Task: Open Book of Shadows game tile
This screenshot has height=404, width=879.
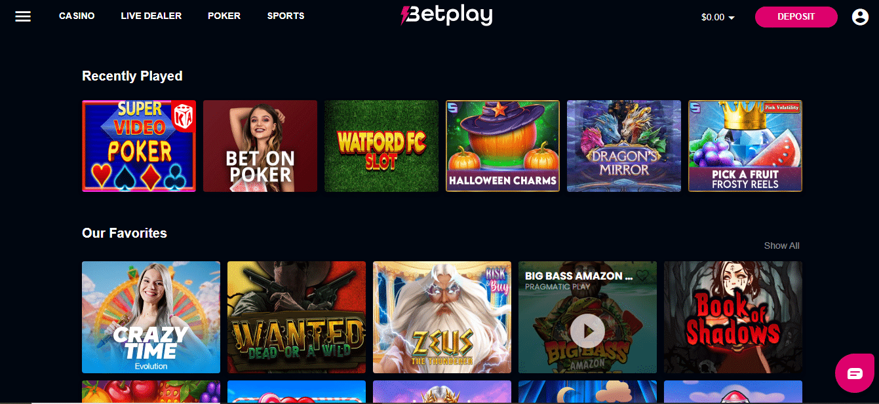Action: pyautogui.click(x=733, y=318)
